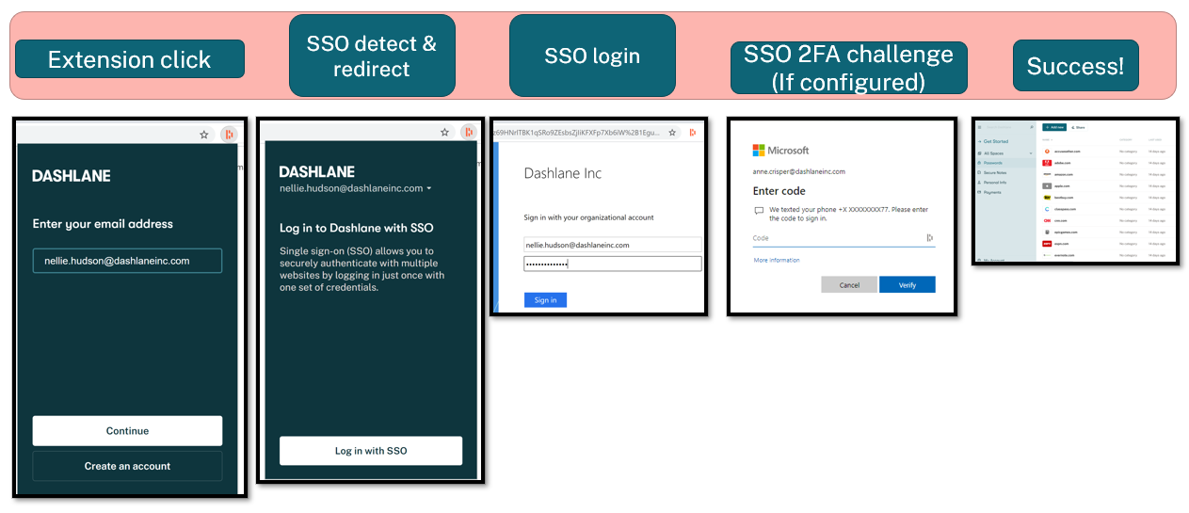Click the adobe.com site icon
Image resolution: width=1189 pixels, height=513 pixels.
[x=1047, y=163]
